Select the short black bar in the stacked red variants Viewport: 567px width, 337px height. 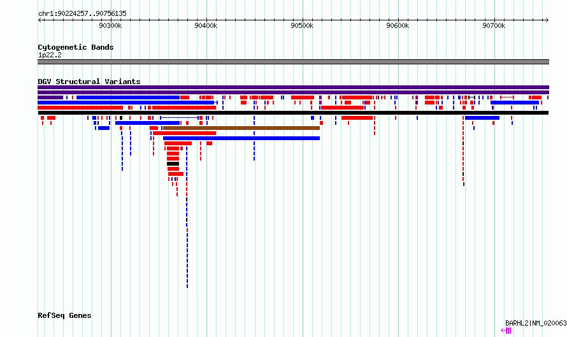click(173, 164)
